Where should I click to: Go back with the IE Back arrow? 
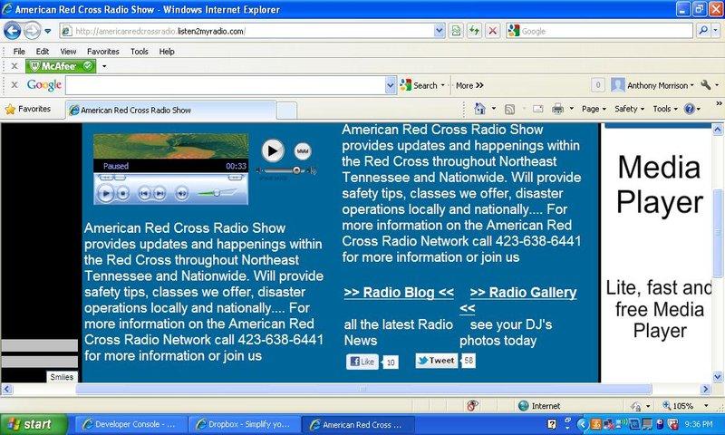point(12,32)
